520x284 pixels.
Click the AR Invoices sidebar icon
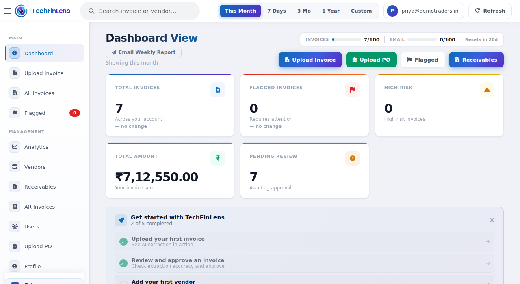pyautogui.click(x=15, y=207)
